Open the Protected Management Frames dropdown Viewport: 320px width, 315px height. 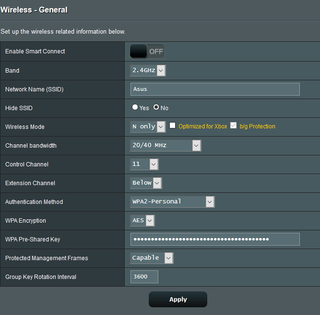click(152, 258)
